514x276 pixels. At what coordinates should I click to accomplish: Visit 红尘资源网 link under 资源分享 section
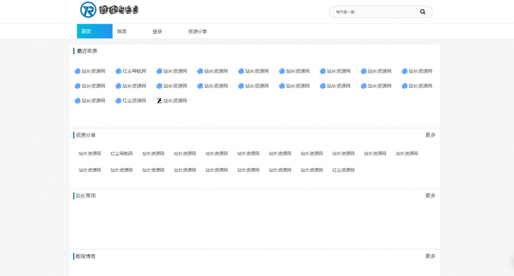pos(343,170)
